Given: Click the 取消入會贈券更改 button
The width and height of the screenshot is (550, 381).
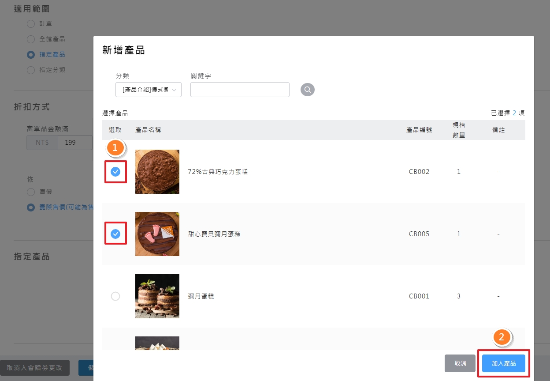Looking at the screenshot, I should (35, 367).
